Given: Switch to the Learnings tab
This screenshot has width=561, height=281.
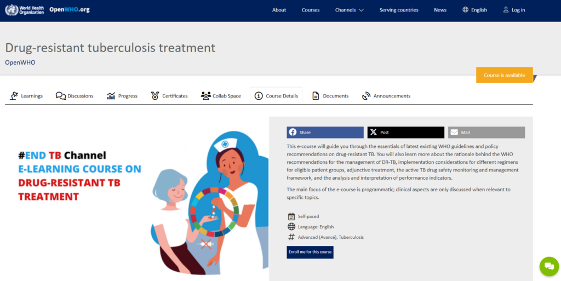Looking at the screenshot, I should coord(26,96).
